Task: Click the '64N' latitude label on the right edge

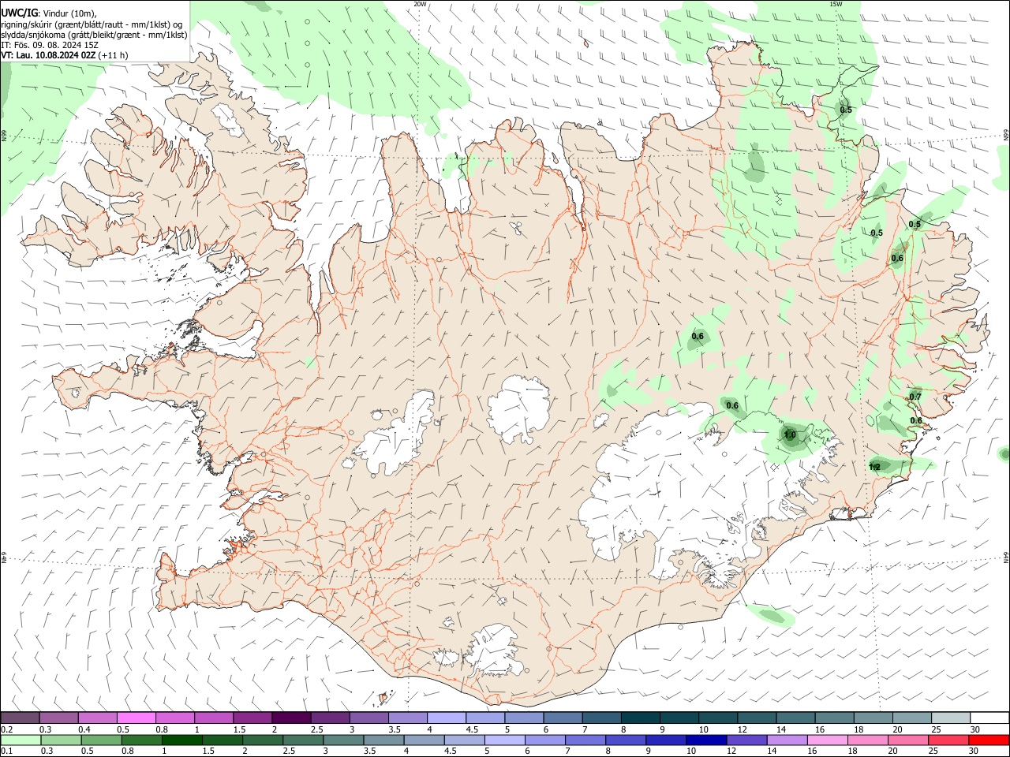Action: 1006,557
